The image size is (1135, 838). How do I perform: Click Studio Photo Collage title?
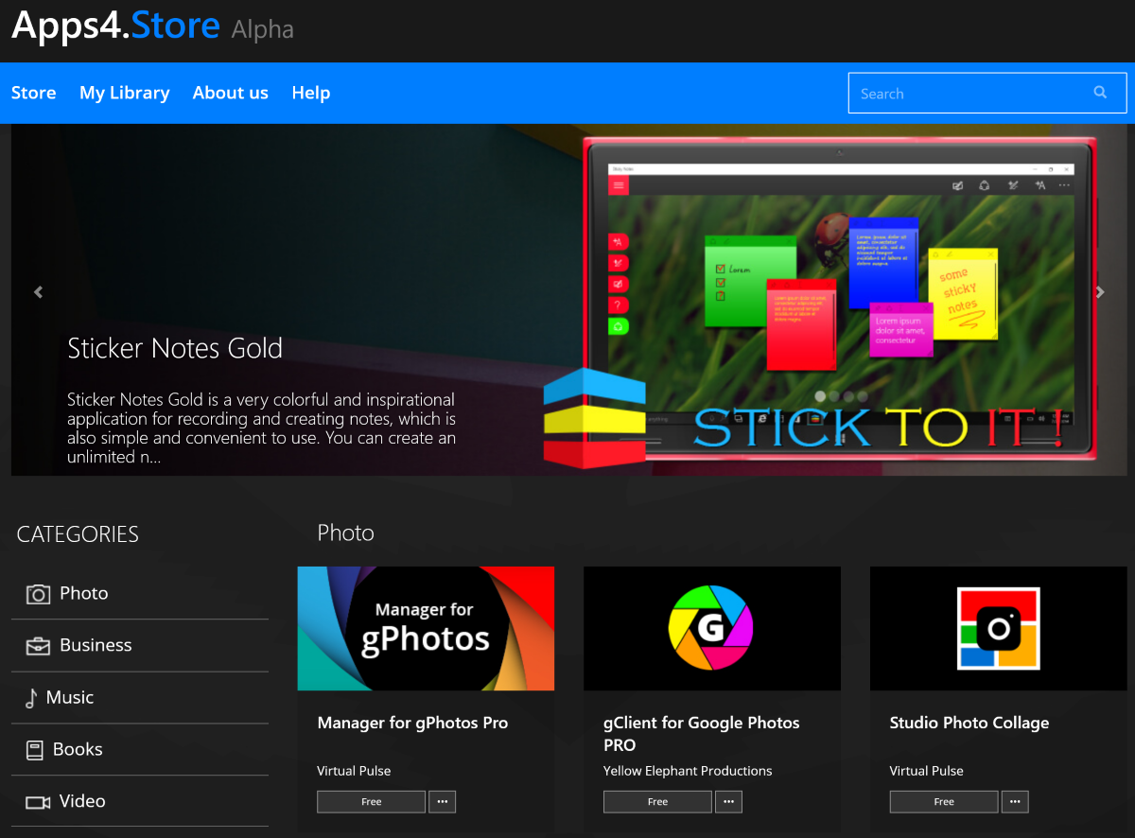969,723
